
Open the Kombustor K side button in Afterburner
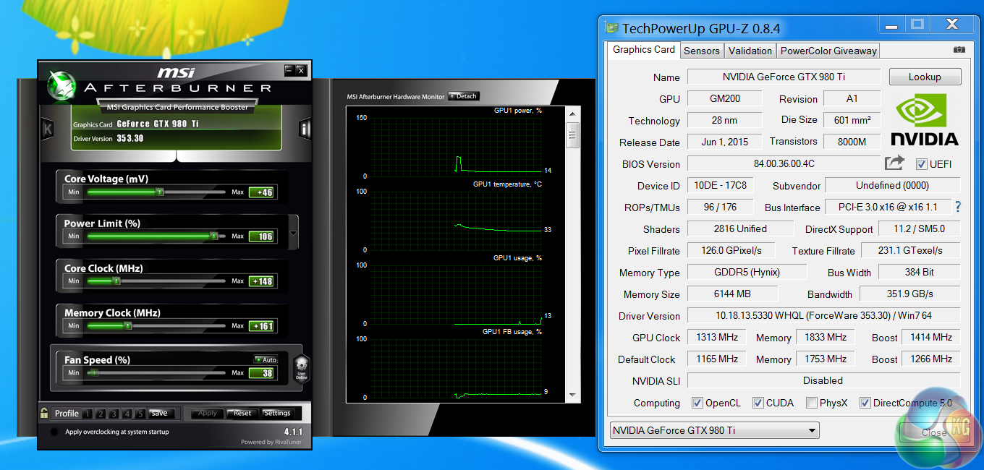pos(48,129)
